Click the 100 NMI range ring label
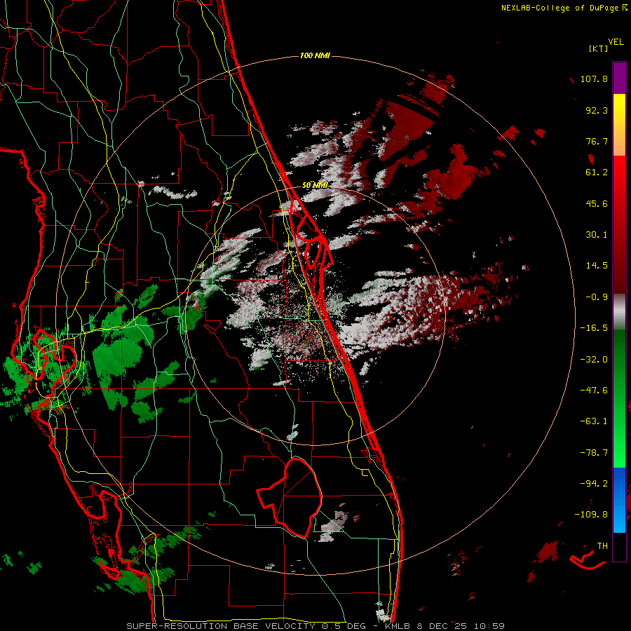 pos(315,55)
